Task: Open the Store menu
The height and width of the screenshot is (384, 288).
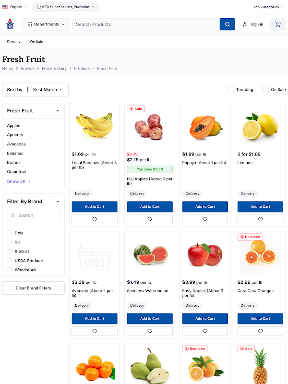Action: 13,42
